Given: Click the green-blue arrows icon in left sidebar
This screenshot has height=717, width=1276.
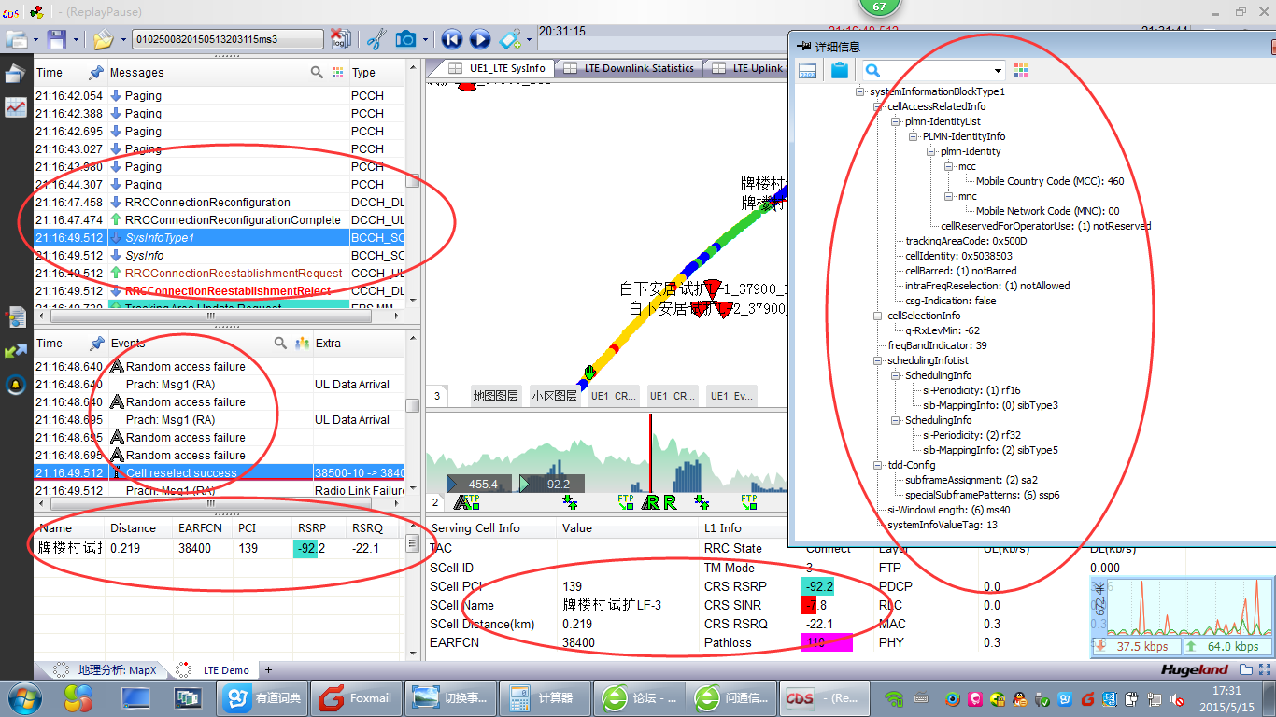Looking at the screenshot, I should (x=15, y=351).
